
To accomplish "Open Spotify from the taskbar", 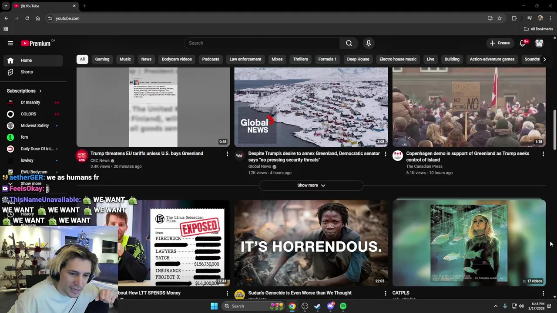I will (x=343, y=306).
